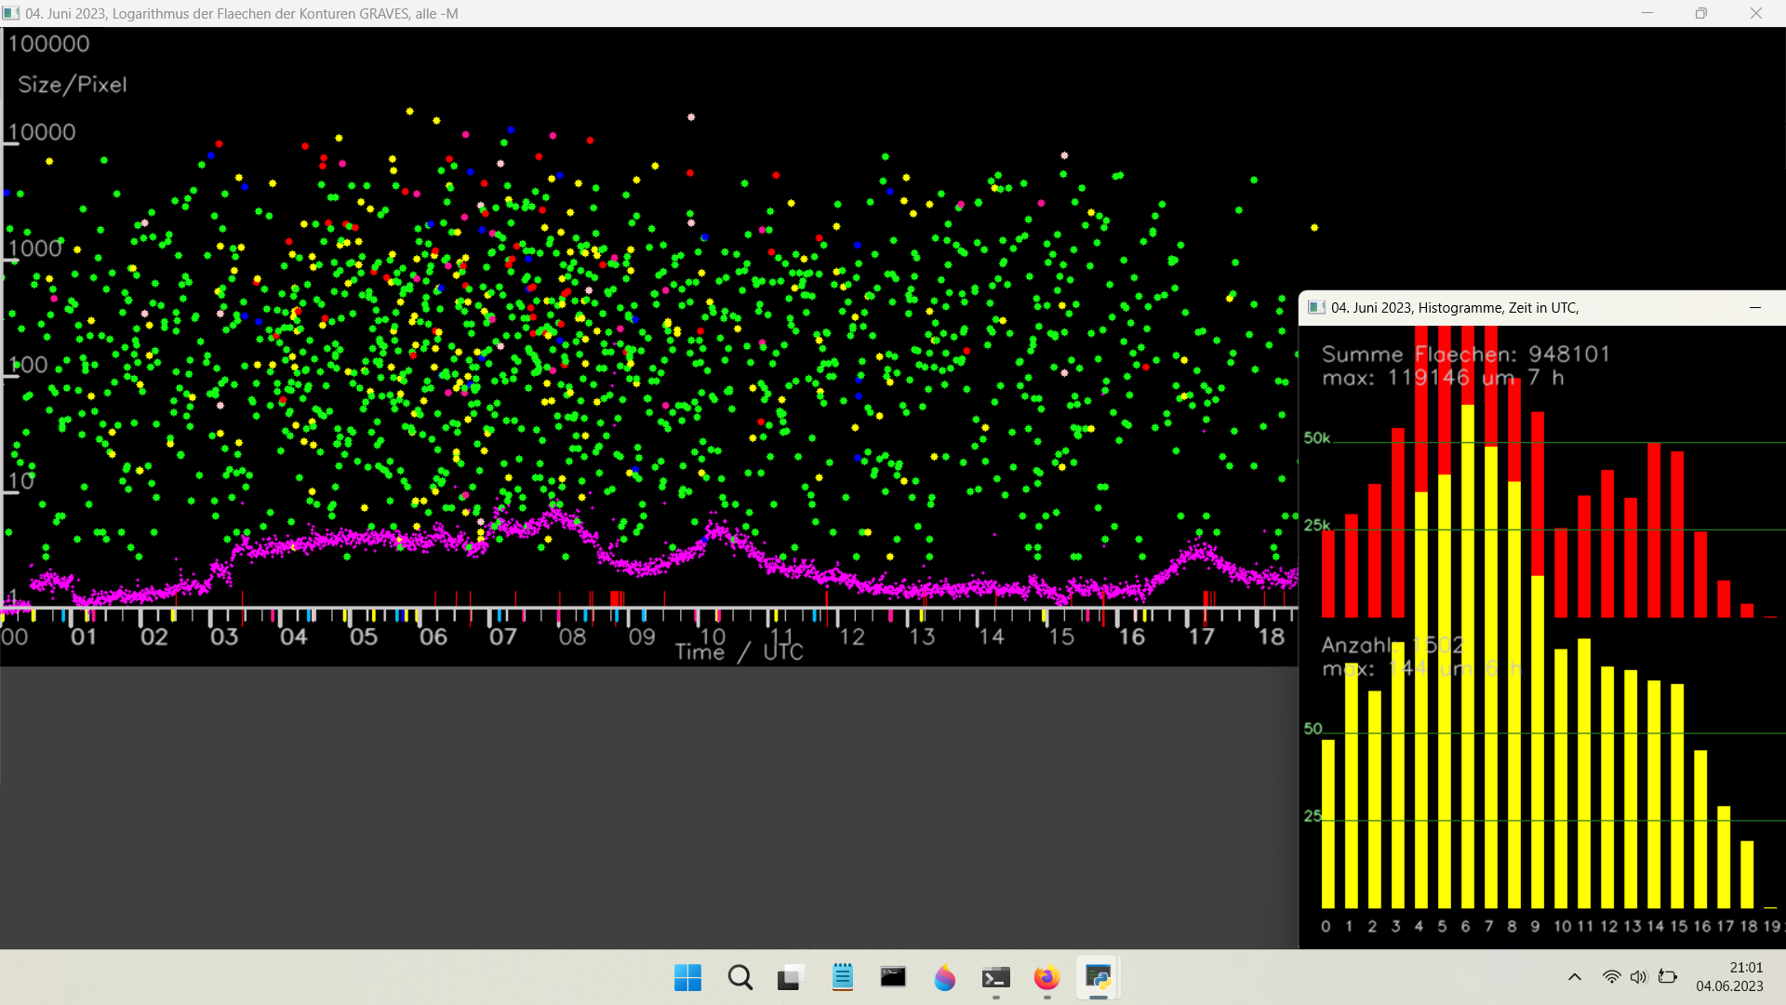Click hour label '01' on the main time axis

[84, 637]
